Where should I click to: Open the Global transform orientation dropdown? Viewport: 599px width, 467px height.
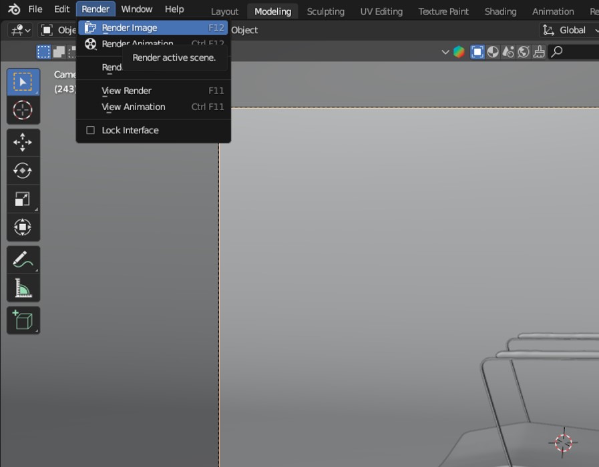[x=568, y=30]
